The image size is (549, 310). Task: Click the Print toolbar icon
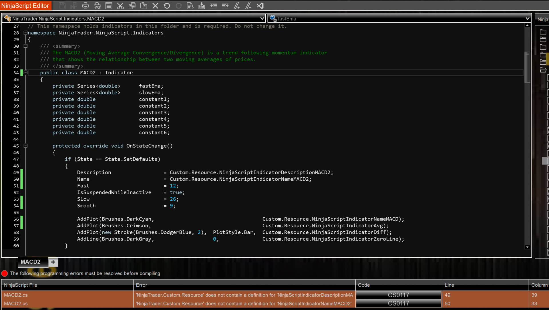[85, 6]
